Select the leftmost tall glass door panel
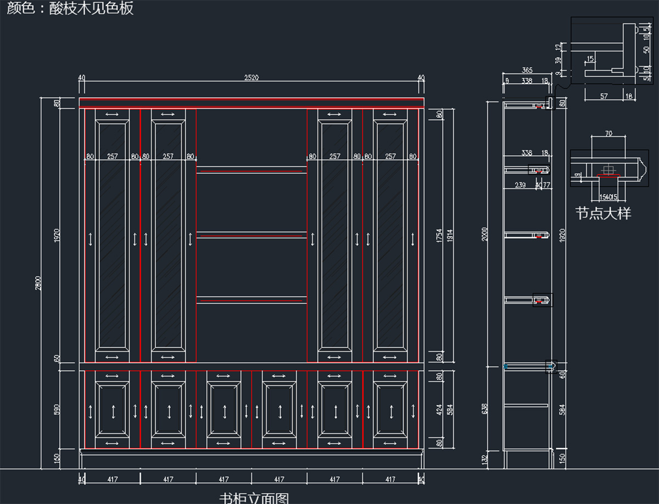The image size is (659, 504). click(112, 236)
